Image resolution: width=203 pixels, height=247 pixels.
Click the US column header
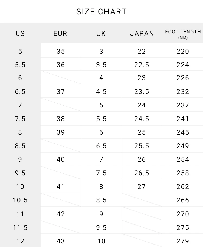point(20,33)
